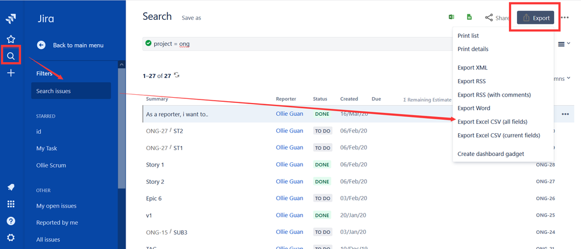Sort by the Status column header
Image resolution: width=581 pixels, height=249 pixels.
click(320, 99)
